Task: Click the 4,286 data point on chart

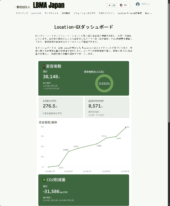Action: coord(97,144)
